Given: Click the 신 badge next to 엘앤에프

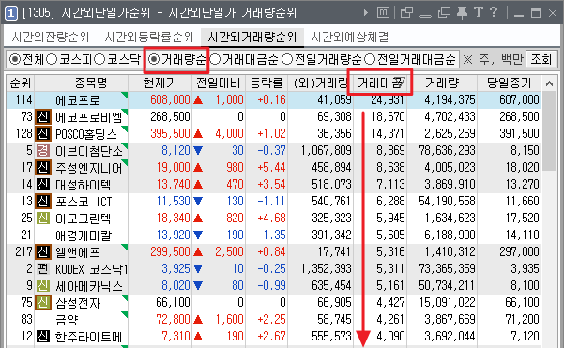Looking at the screenshot, I should tap(43, 252).
